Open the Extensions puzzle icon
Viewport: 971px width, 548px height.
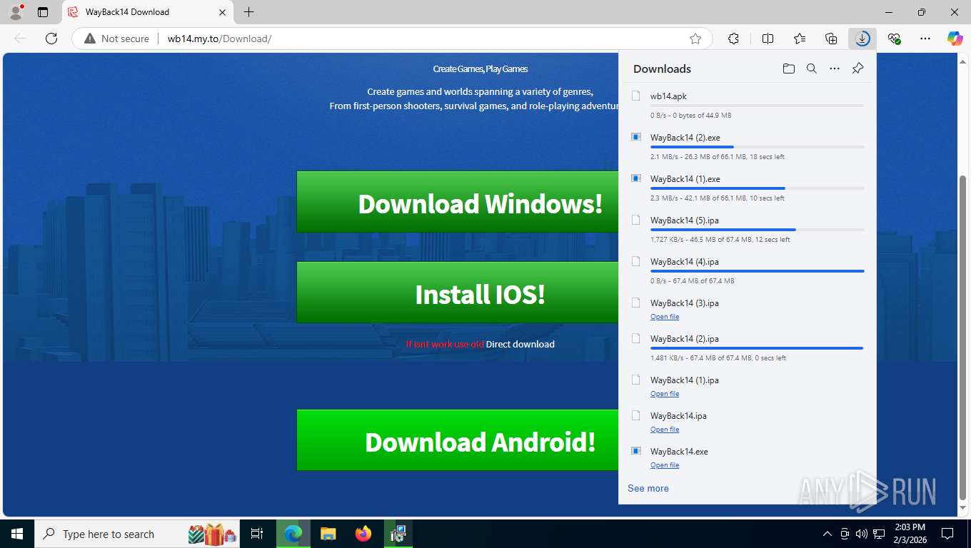coord(733,39)
